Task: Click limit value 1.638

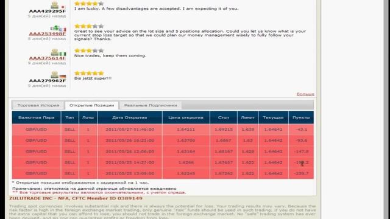Action: coord(248,130)
